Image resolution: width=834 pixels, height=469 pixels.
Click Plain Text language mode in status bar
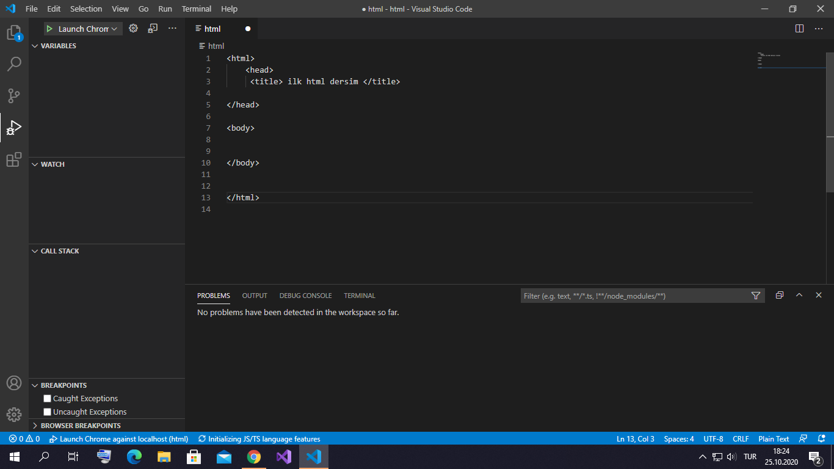click(x=774, y=438)
